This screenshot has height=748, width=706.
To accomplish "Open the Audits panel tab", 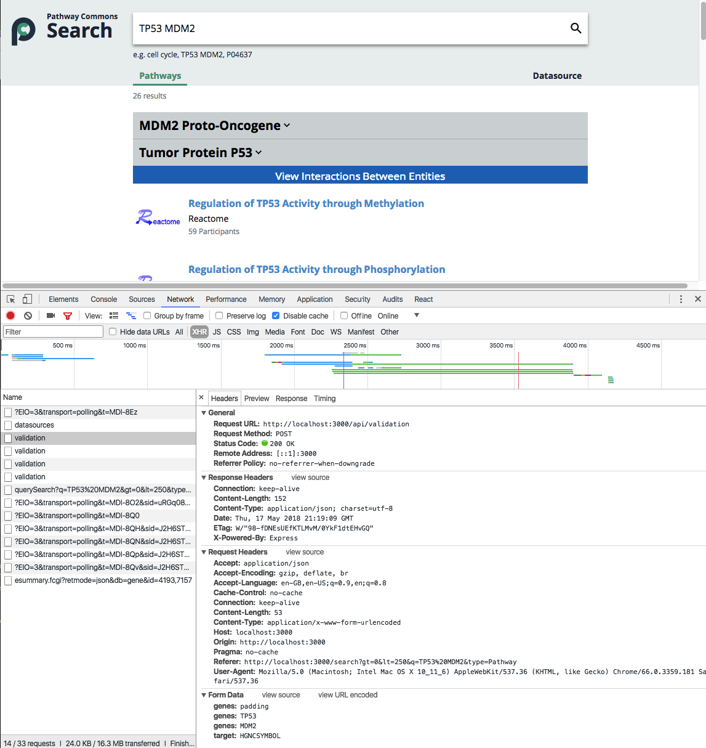I will (x=393, y=299).
